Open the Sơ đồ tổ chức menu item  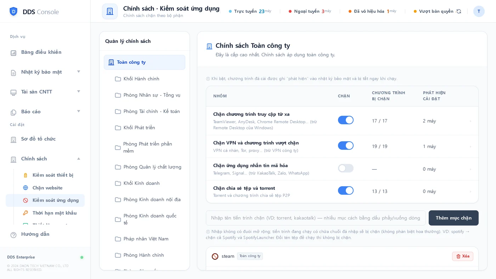coord(45,139)
